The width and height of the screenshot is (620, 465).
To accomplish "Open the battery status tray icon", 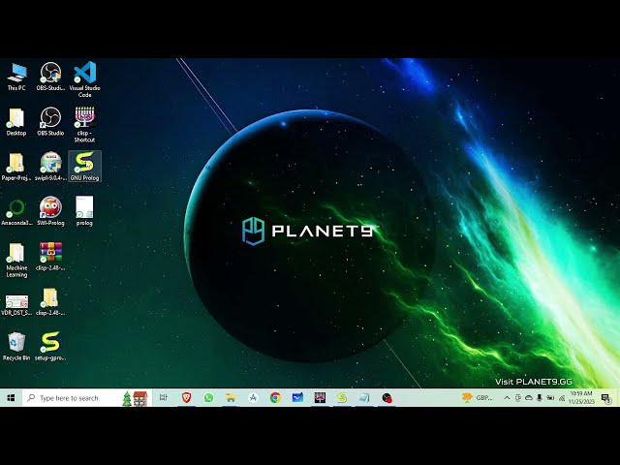I will (x=550, y=398).
